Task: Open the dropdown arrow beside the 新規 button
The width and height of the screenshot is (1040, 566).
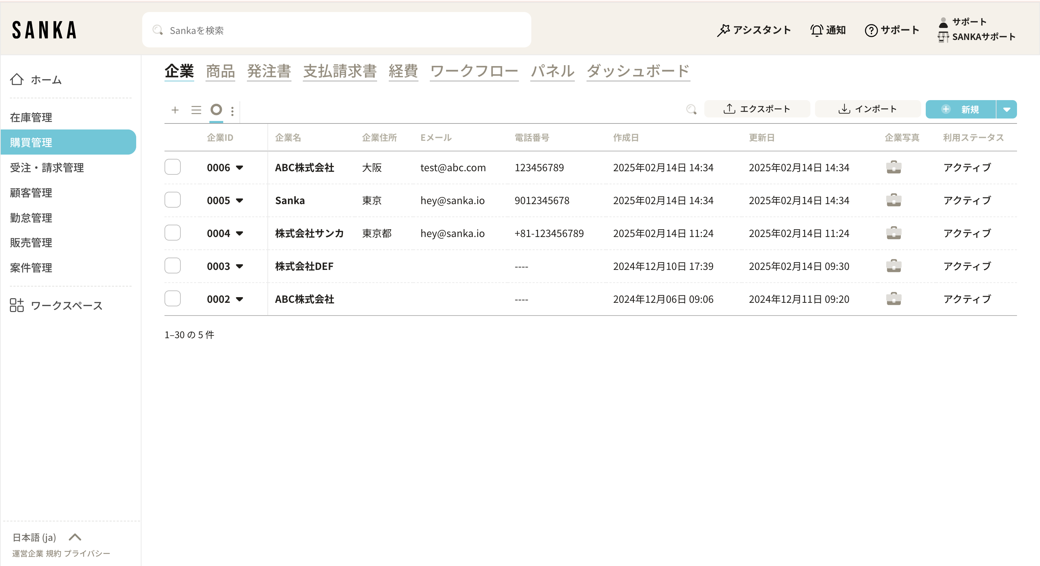Action: [1006, 109]
